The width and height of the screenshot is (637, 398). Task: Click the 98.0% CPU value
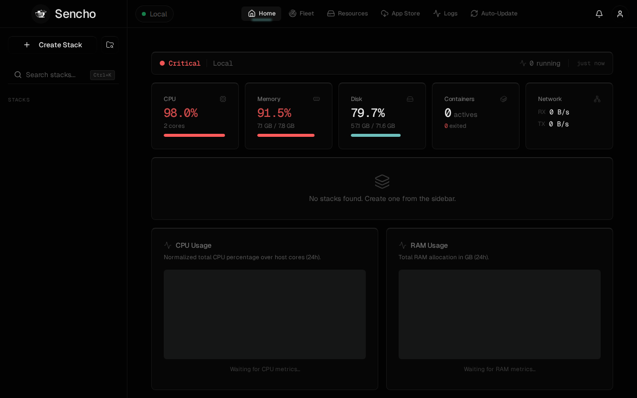point(181,113)
